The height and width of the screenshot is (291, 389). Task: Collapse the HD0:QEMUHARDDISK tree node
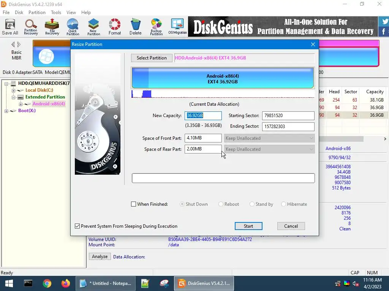pyautogui.click(x=6, y=84)
